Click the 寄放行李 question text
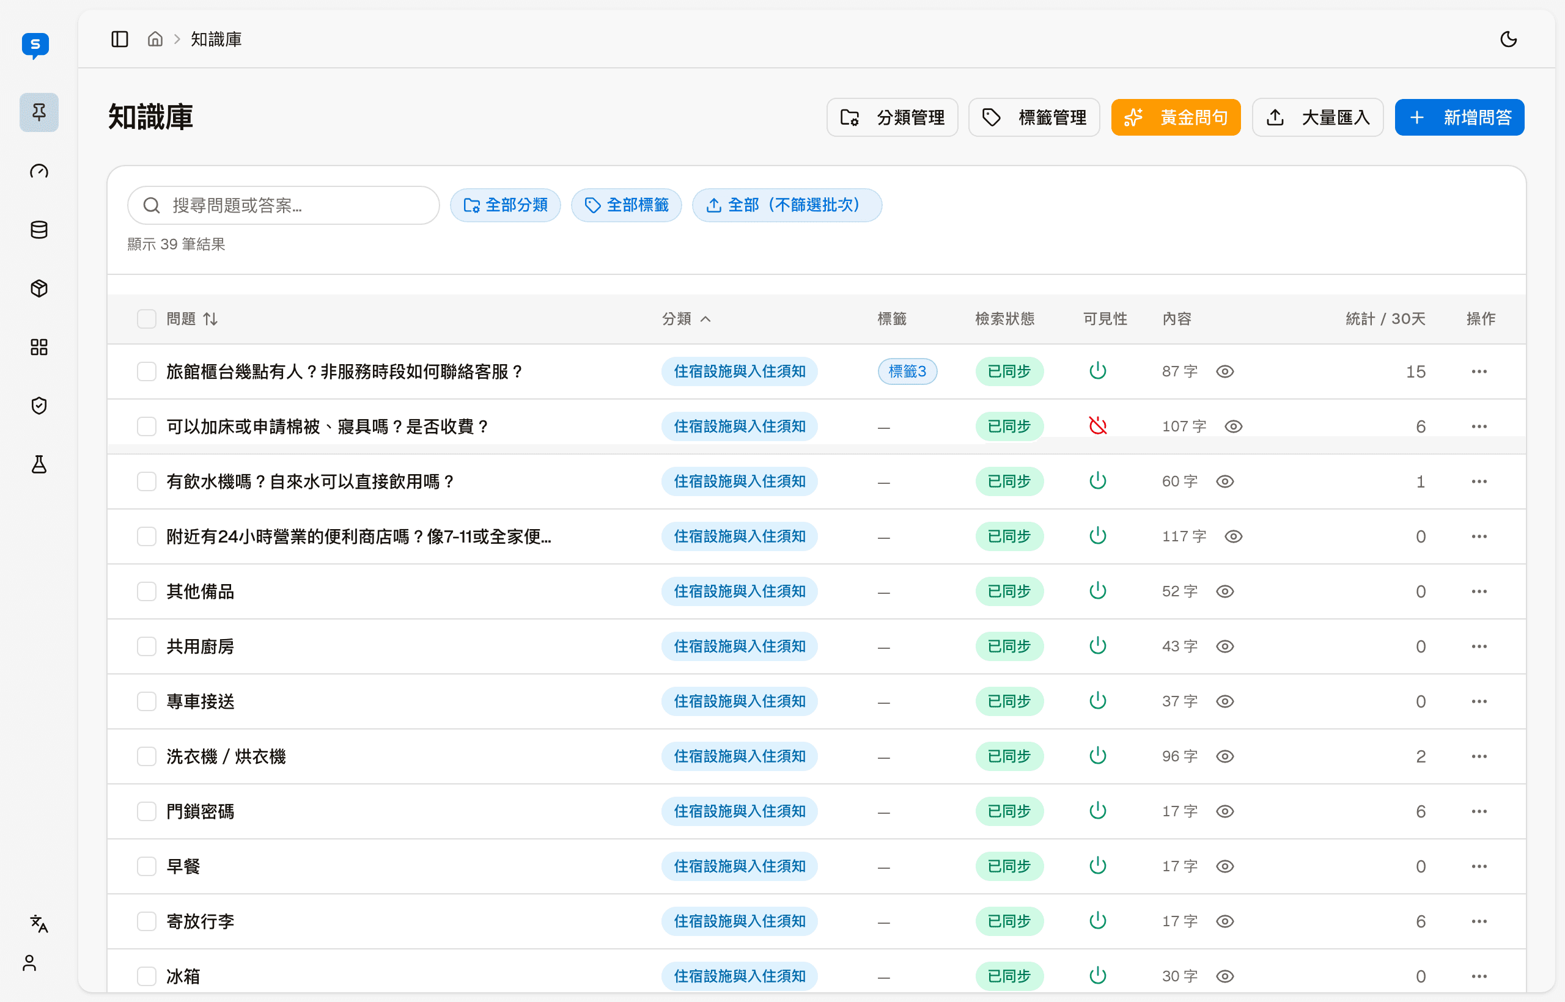 (x=201, y=921)
